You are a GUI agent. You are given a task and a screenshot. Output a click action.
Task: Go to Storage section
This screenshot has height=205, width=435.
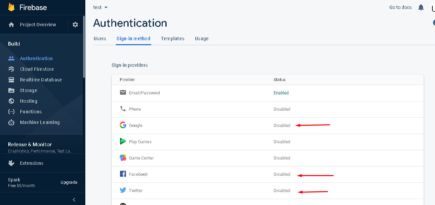28,90
